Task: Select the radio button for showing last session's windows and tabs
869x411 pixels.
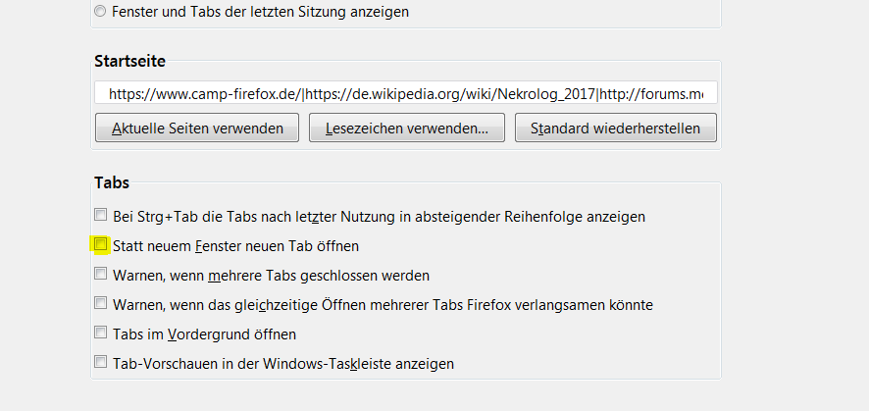Action: click(x=101, y=13)
